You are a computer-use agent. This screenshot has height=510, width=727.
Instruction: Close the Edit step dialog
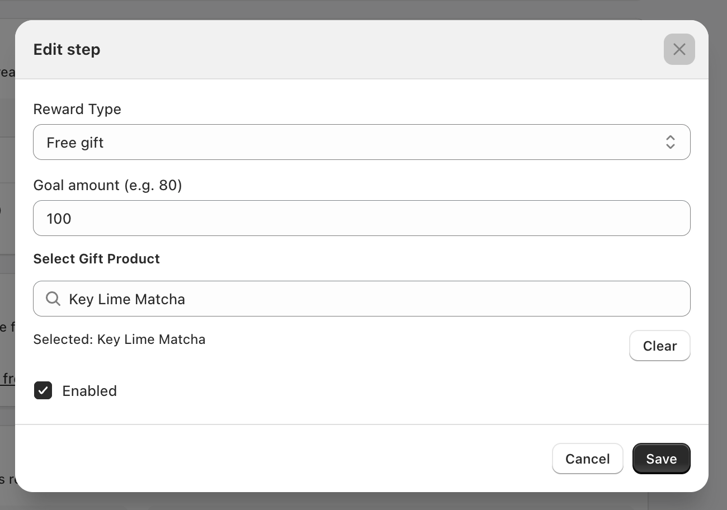pos(679,49)
